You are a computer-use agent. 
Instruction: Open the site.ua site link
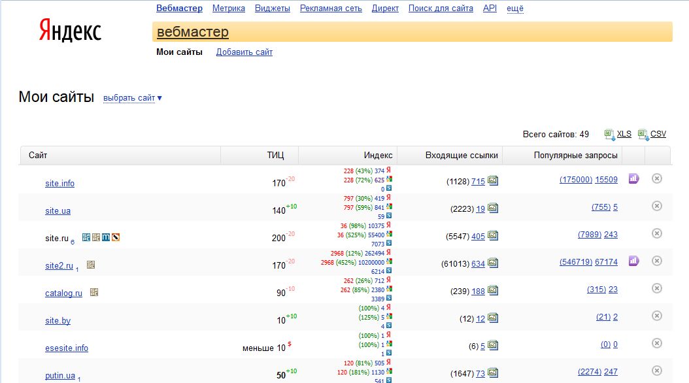pyautogui.click(x=58, y=211)
